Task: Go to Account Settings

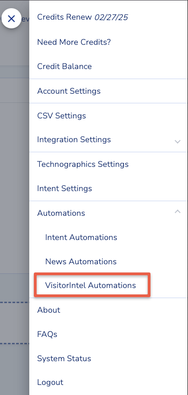Action: (69, 91)
